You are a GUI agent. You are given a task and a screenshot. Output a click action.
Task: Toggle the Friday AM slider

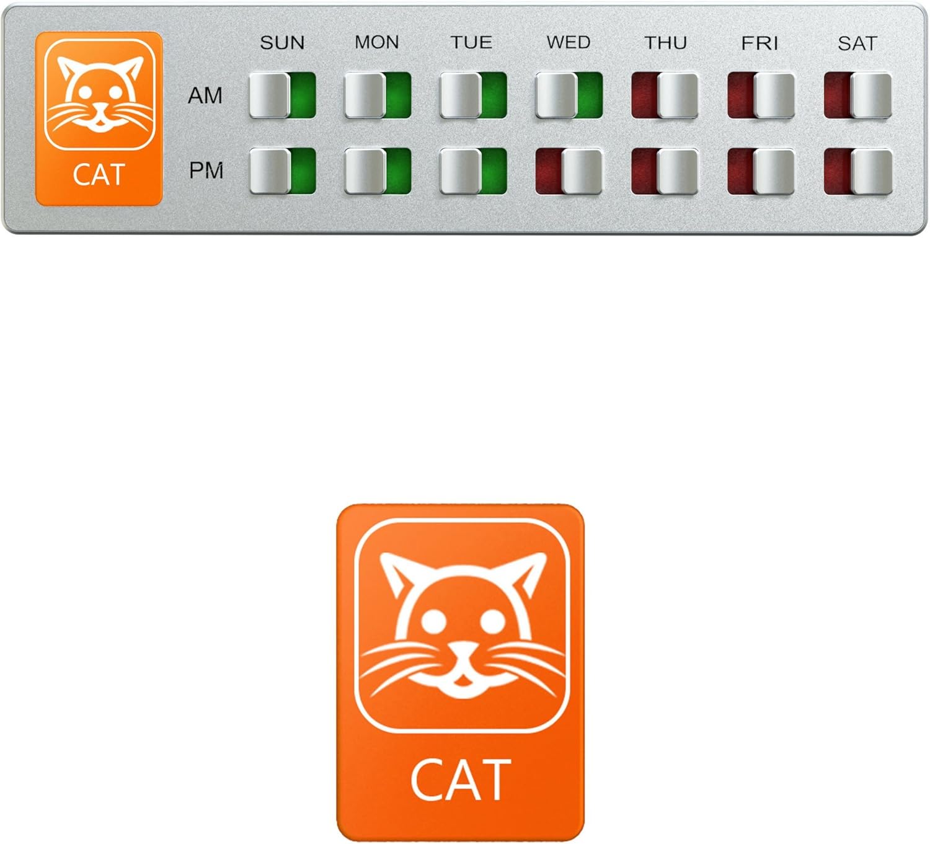pos(761,96)
